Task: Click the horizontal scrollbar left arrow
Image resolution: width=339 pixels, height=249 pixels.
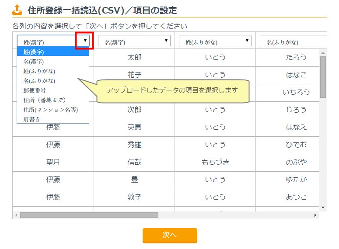Action: point(16,215)
